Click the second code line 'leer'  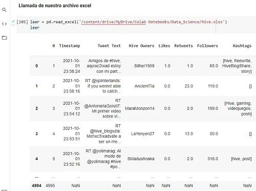tap(35, 28)
